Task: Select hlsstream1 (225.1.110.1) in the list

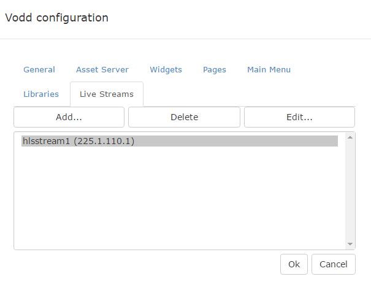Action: point(180,141)
